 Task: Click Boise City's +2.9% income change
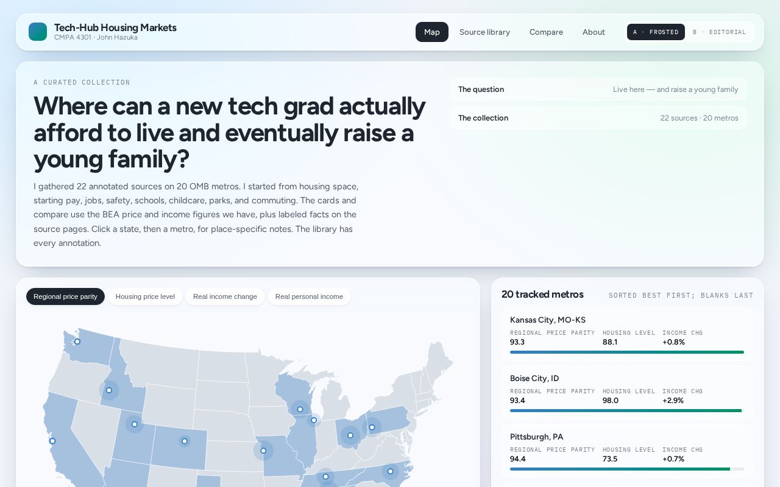pos(673,401)
